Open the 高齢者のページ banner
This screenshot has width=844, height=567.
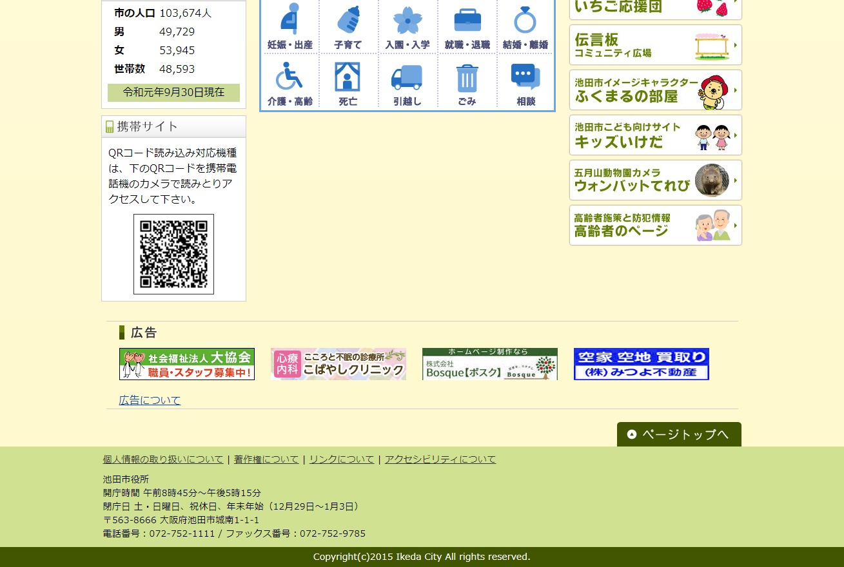tap(655, 226)
